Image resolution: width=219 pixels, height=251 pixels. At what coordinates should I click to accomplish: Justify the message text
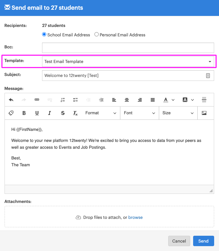coord(153,100)
